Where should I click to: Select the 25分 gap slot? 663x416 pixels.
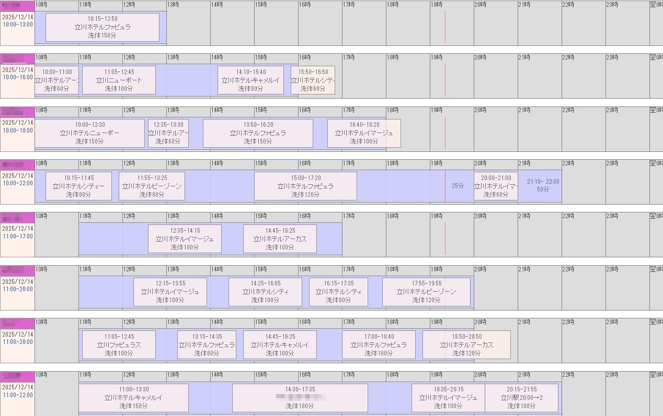coord(458,186)
